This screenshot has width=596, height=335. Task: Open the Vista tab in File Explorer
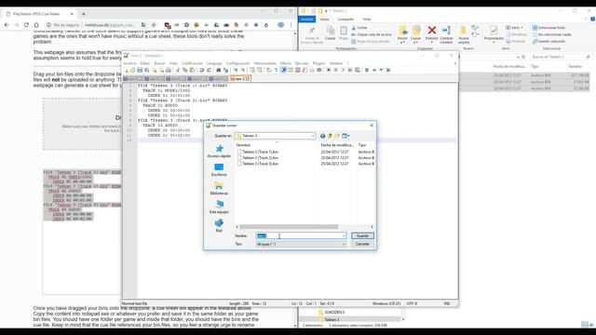pos(366,19)
